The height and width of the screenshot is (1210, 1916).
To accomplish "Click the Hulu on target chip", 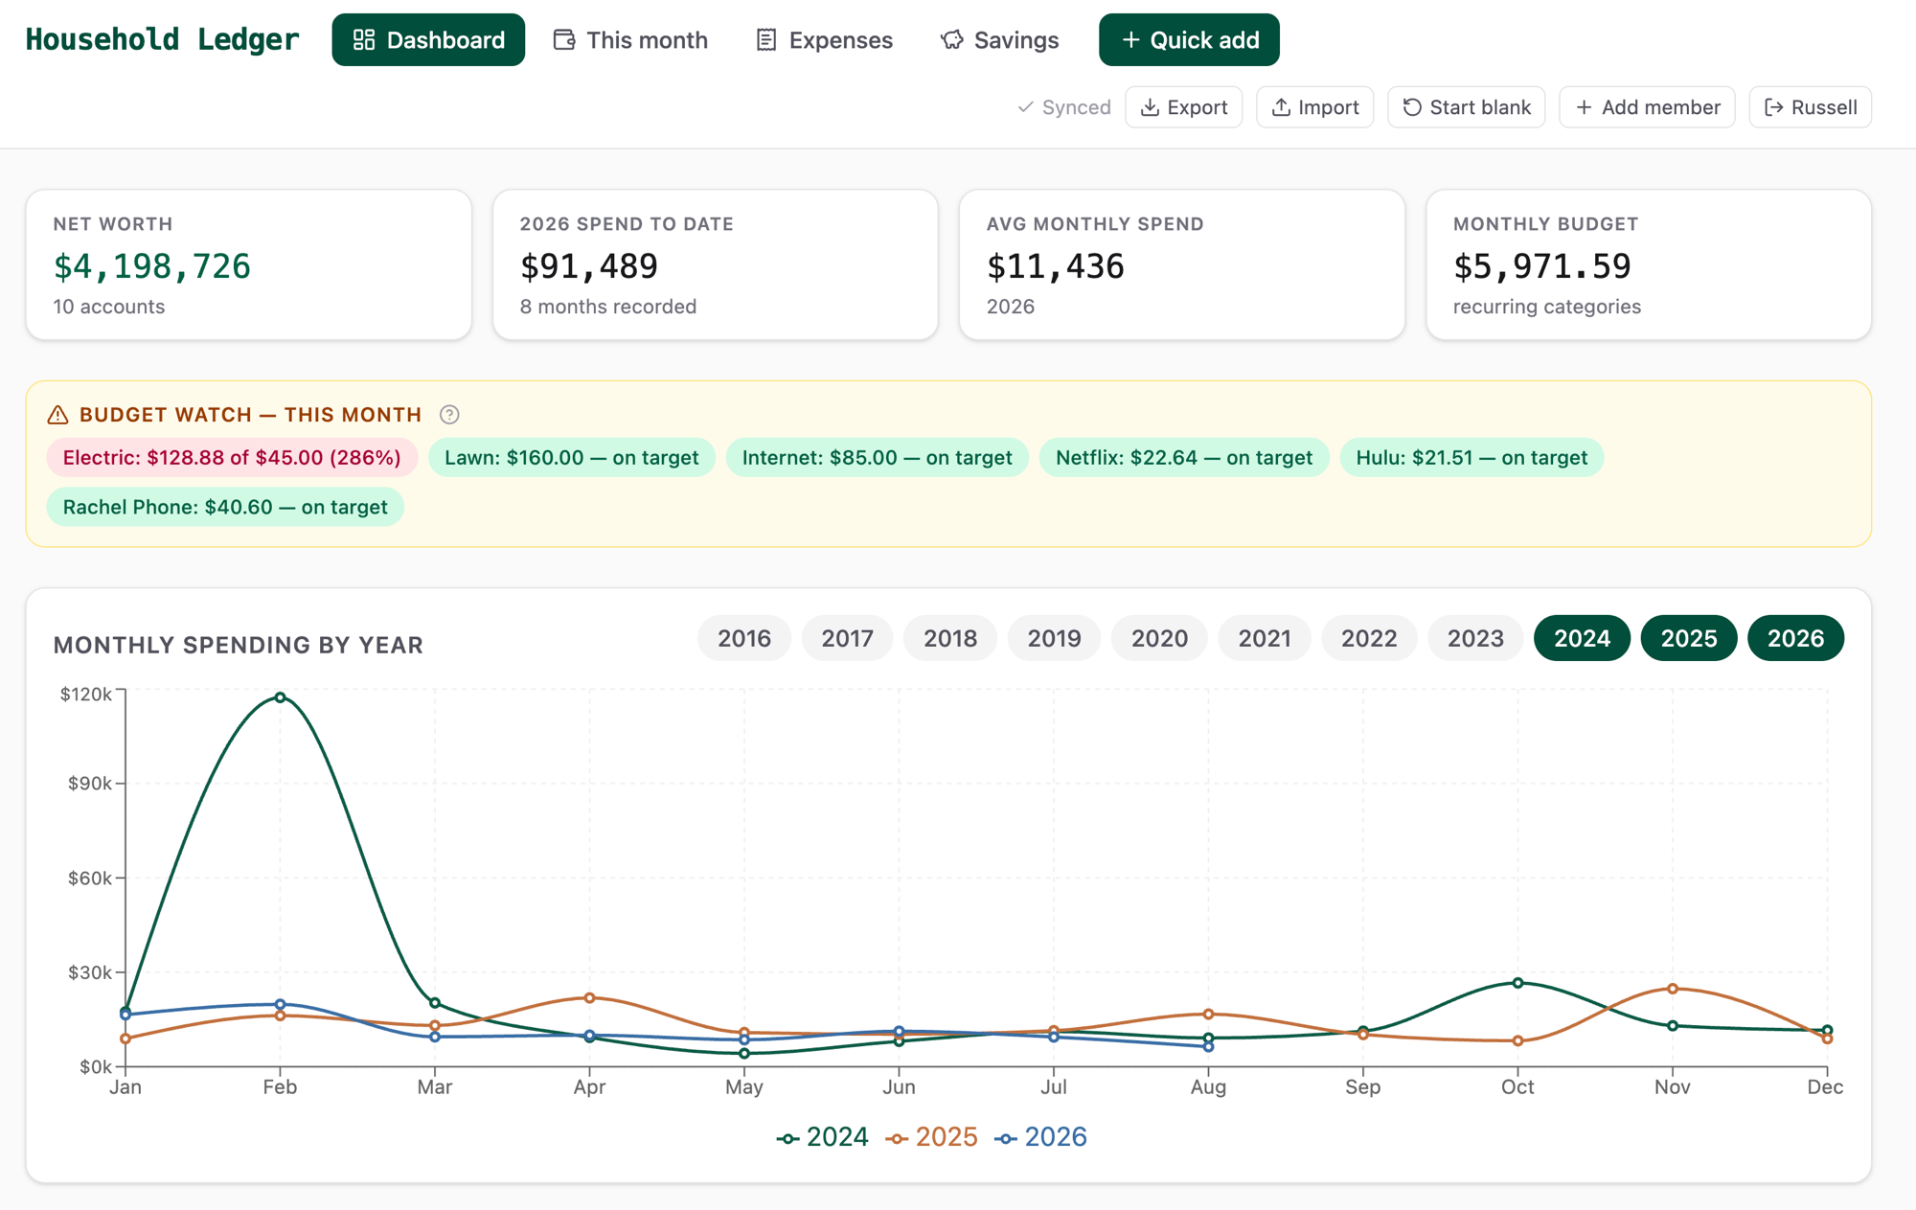I will click(x=1472, y=458).
